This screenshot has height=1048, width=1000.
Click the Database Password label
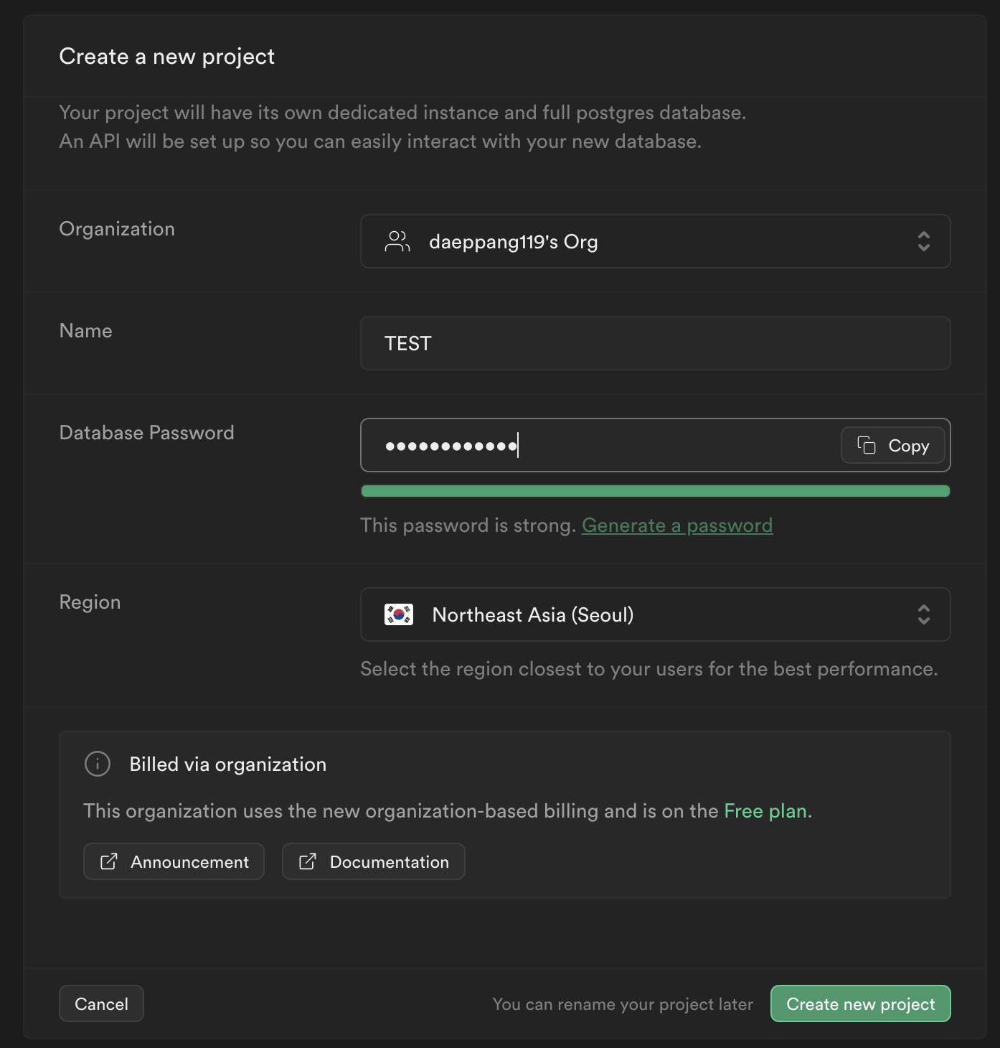point(146,433)
